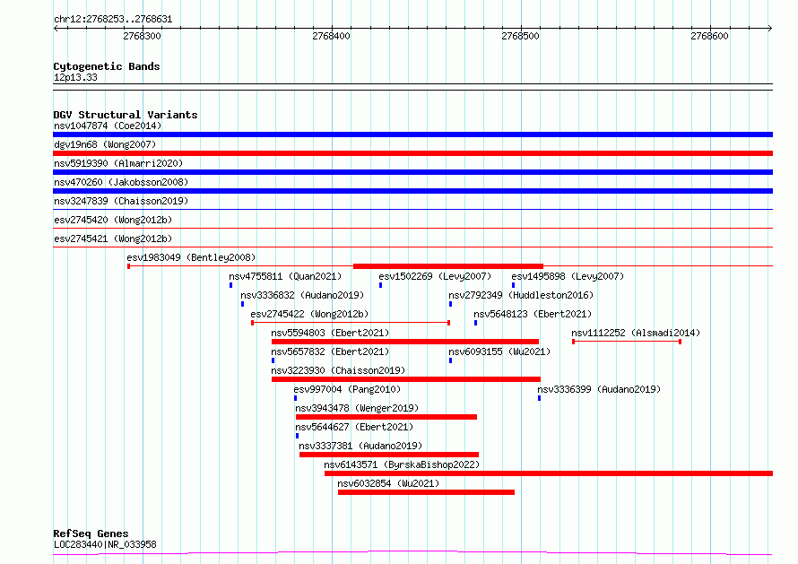The height and width of the screenshot is (564, 798).
Task: Select the blue marker under nsv5644627
Action: coord(297,436)
